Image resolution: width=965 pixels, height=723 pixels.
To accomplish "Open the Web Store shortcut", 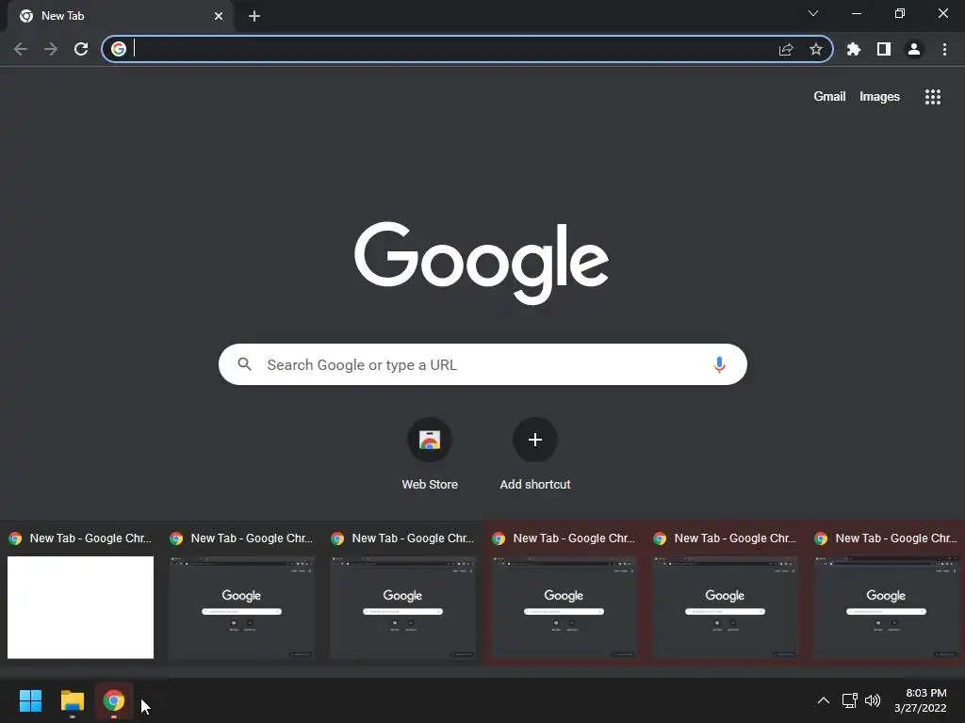I will coord(430,440).
